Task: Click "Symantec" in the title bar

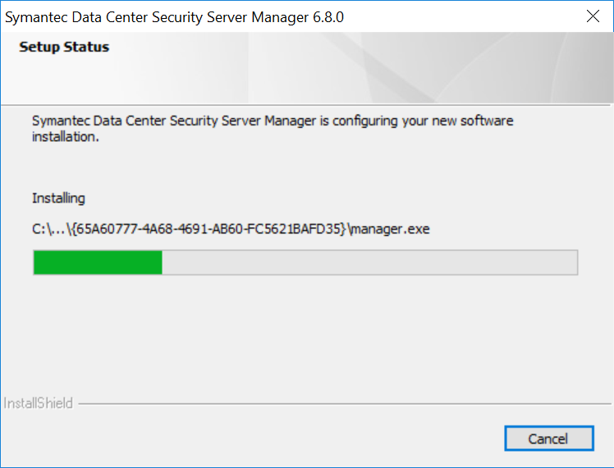Action: 39,16
